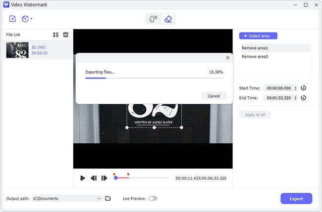Select Remove area2 in the list
Viewport: 322px width, 212px height.
tap(275, 56)
